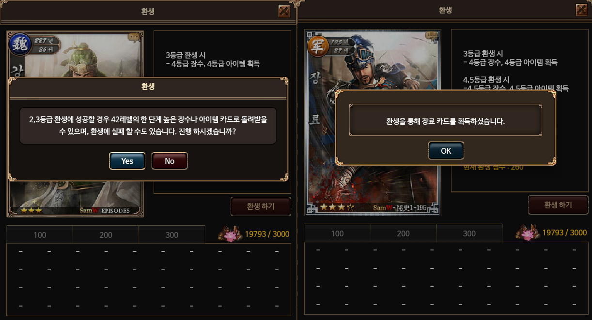The width and height of the screenshot is (592, 320).
Task: Open the speech bubble icon on left card
Action: click(134, 37)
